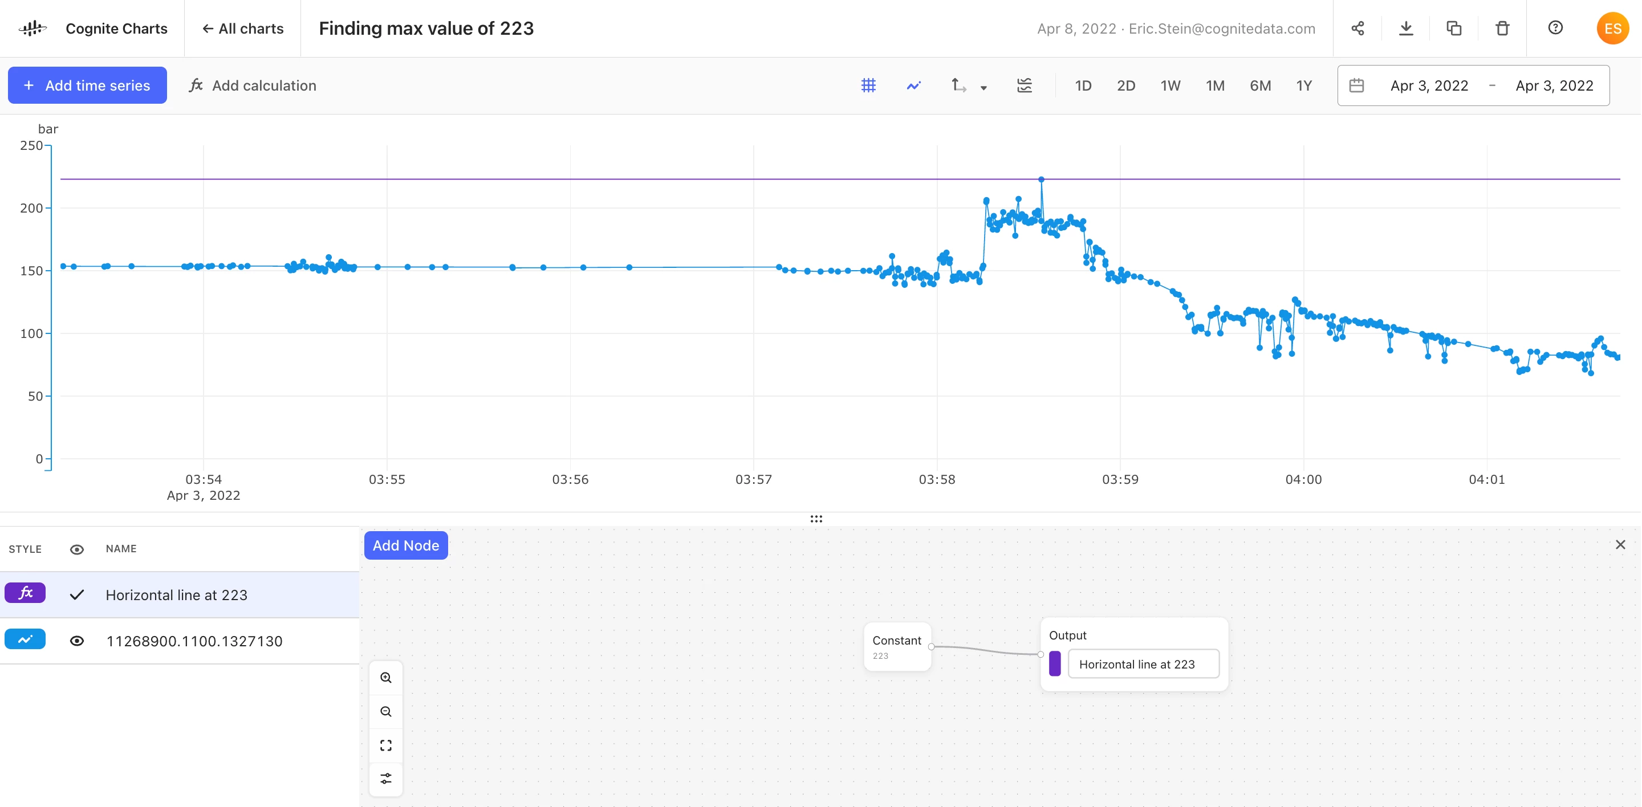Fit node editor view to screen
Screen dimensions: 1642x807
pyautogui.click(x=385, y=745)
